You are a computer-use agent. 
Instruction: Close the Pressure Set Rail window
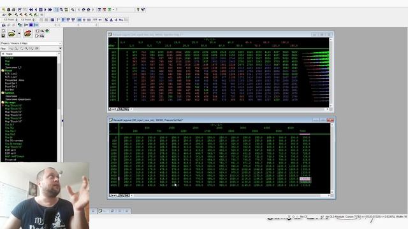[x=330, y=120]
